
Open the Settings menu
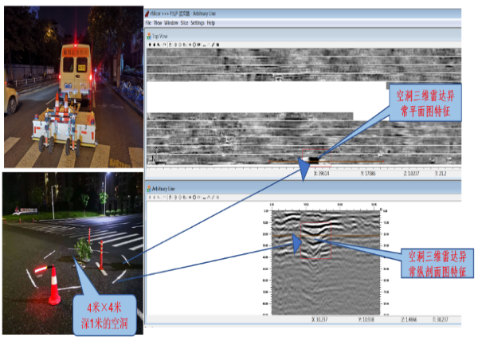[x=197, y=23]
